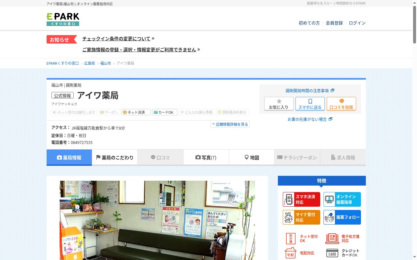Click the オンライン服薬指導 feature badge
Viewport: 417px width, 260px height.
click(342, 199)
